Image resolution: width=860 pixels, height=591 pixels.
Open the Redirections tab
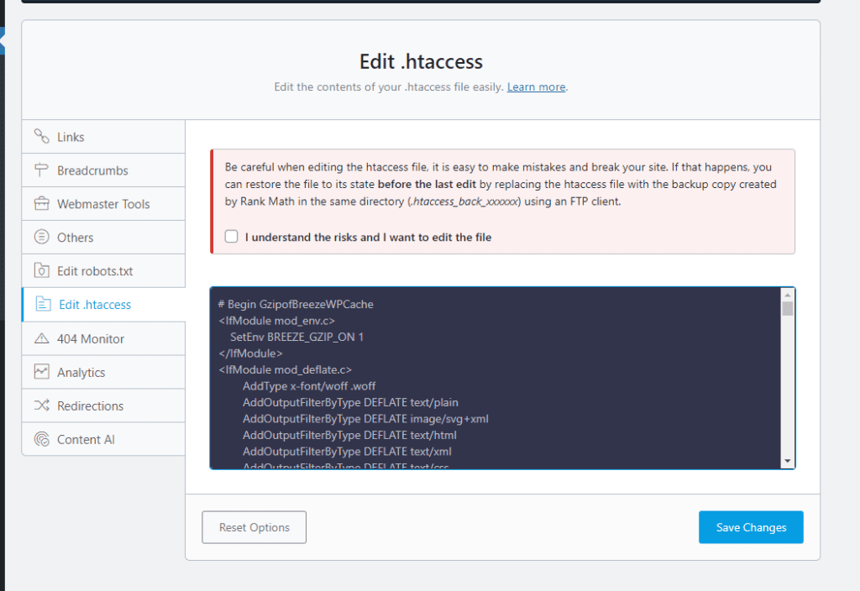coord(103,405)
